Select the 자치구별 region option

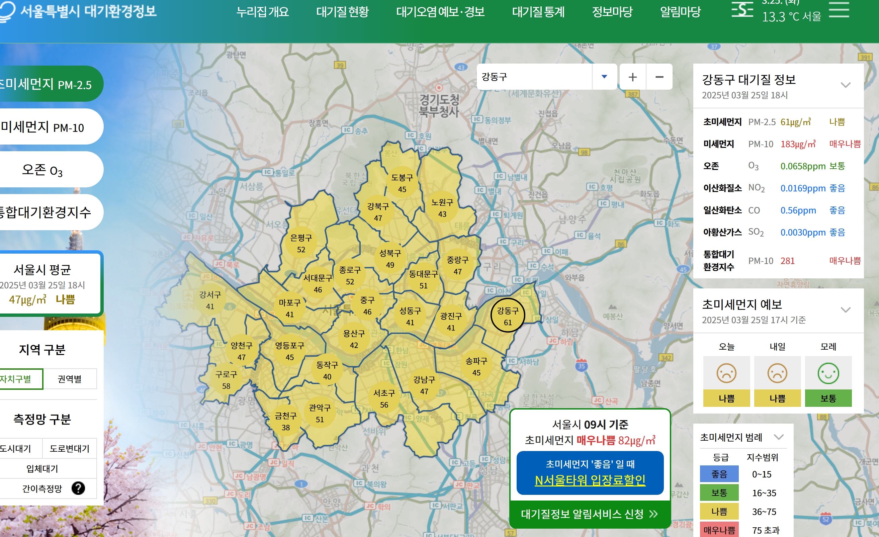click(16, 379)
